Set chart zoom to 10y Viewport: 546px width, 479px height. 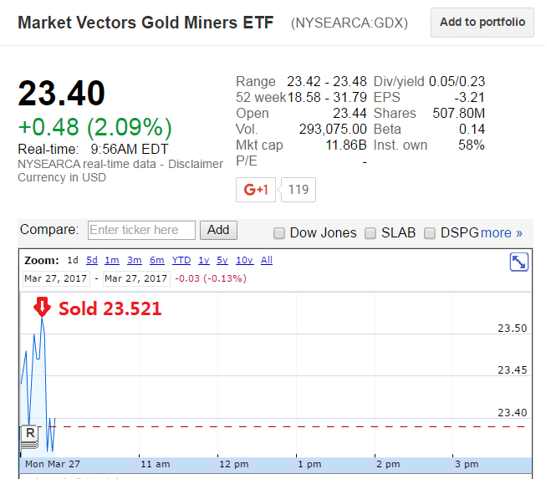244,261
